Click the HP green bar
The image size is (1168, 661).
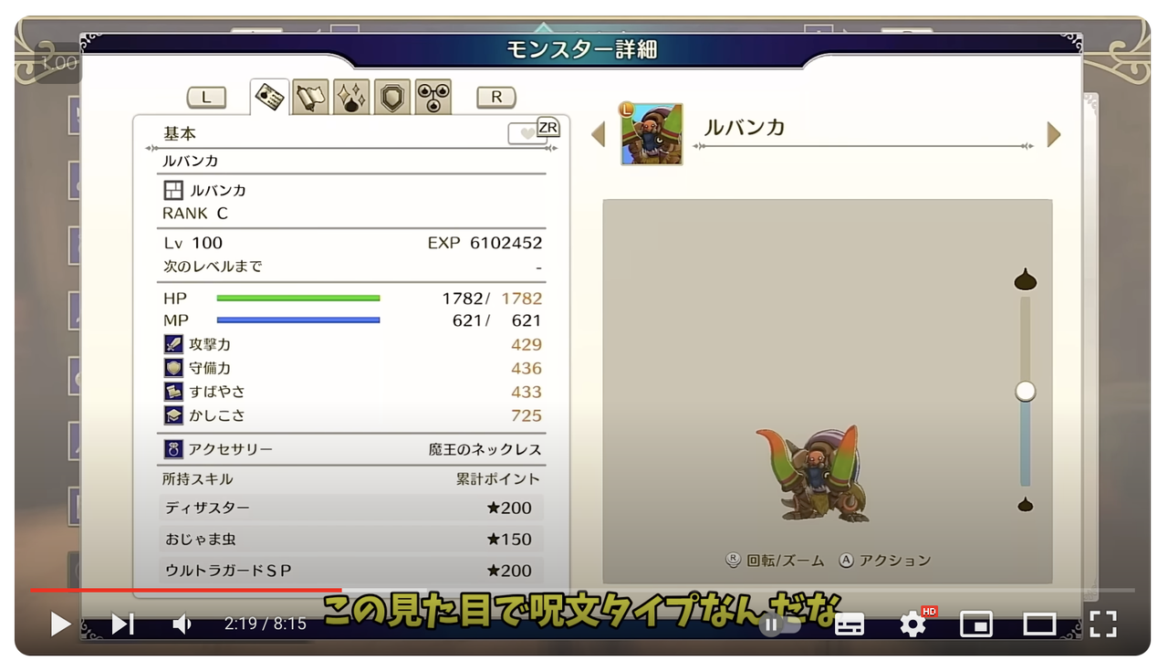point(298,299)
